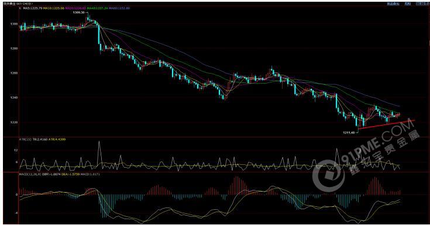Select the K indicator label
Viewport: 430px width, 225px height.
20,8
